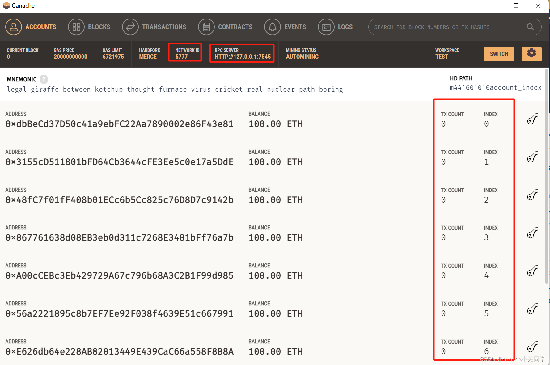The width and height of the screenshot is (550, 365).
Task: Minimize the Ganache window
Action: tap(495, 6)
